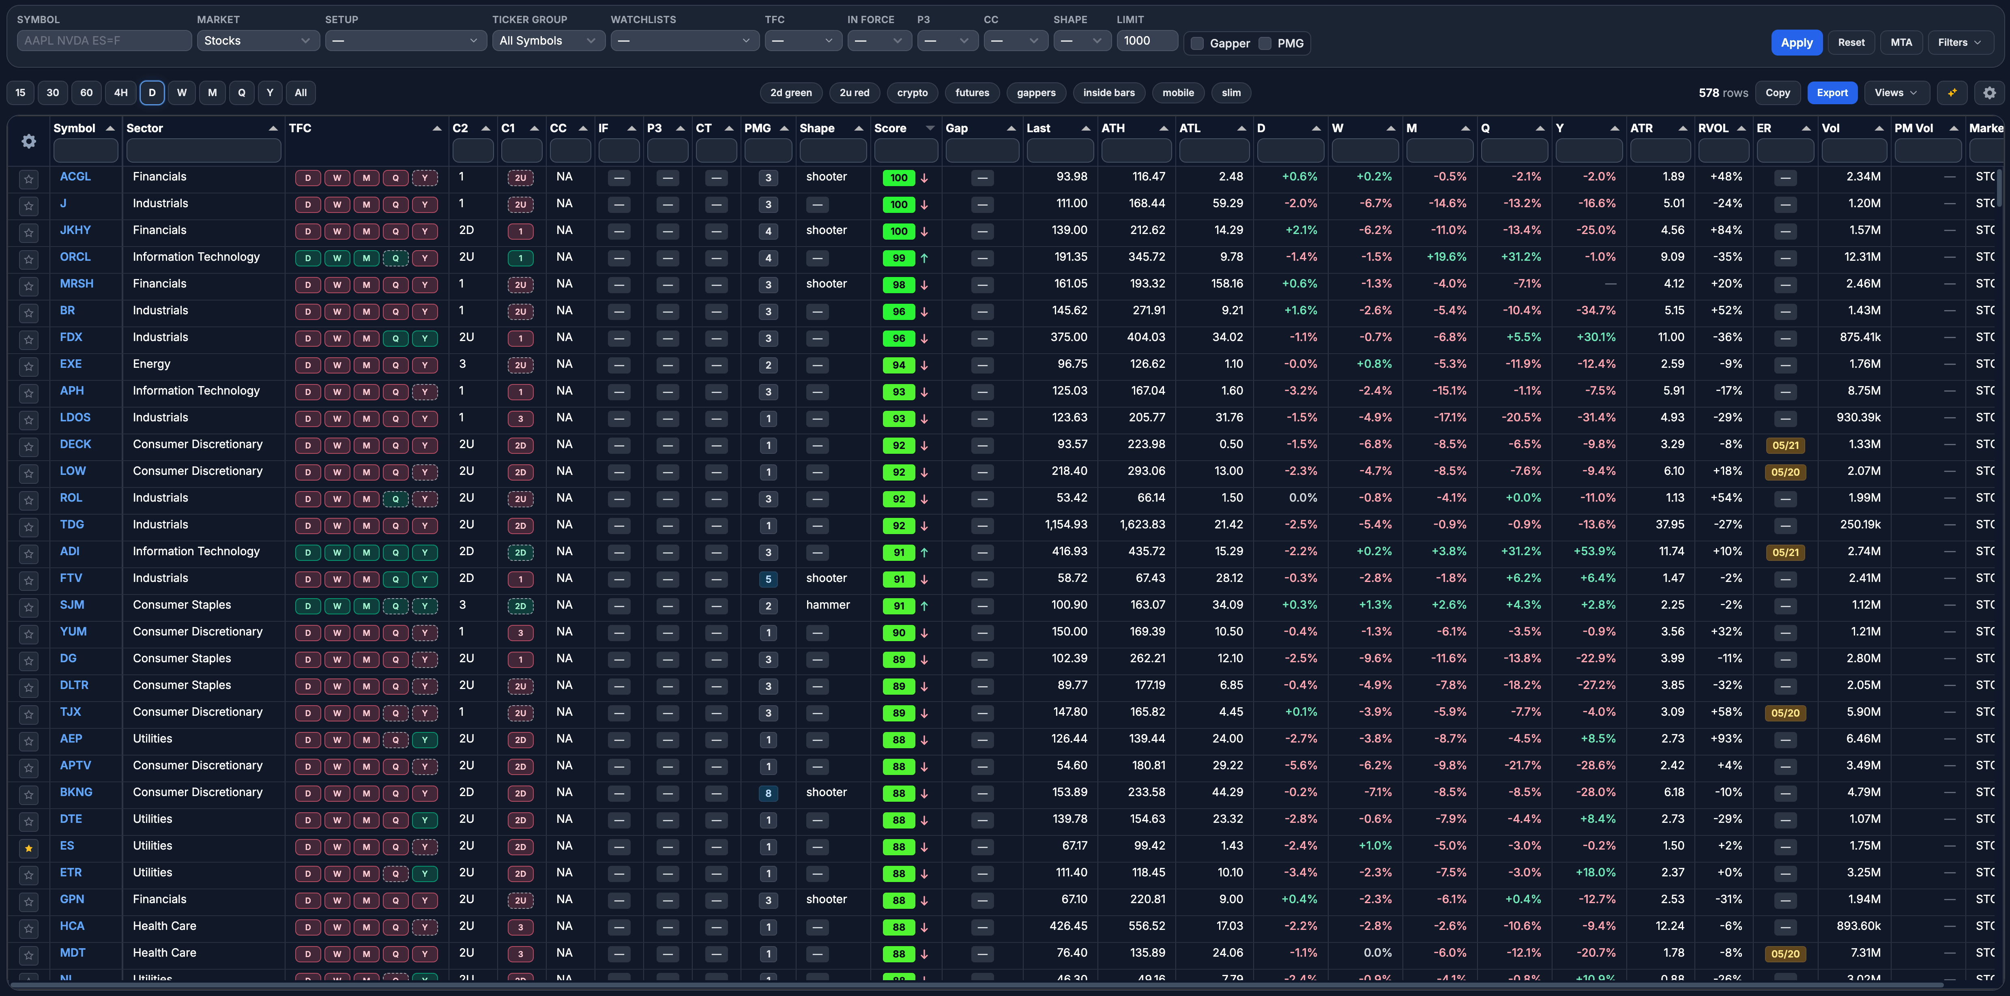Click the ORCL green D timeframe badge
Viewport: 2010px width, 996px height.
307,258
